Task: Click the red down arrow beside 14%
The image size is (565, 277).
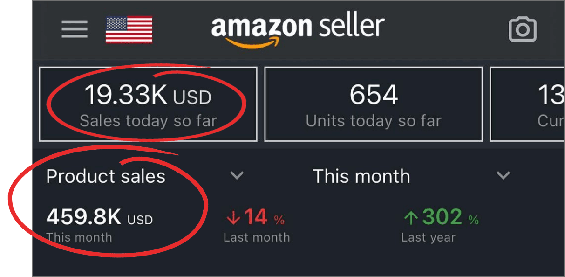Action: [232, 218]
